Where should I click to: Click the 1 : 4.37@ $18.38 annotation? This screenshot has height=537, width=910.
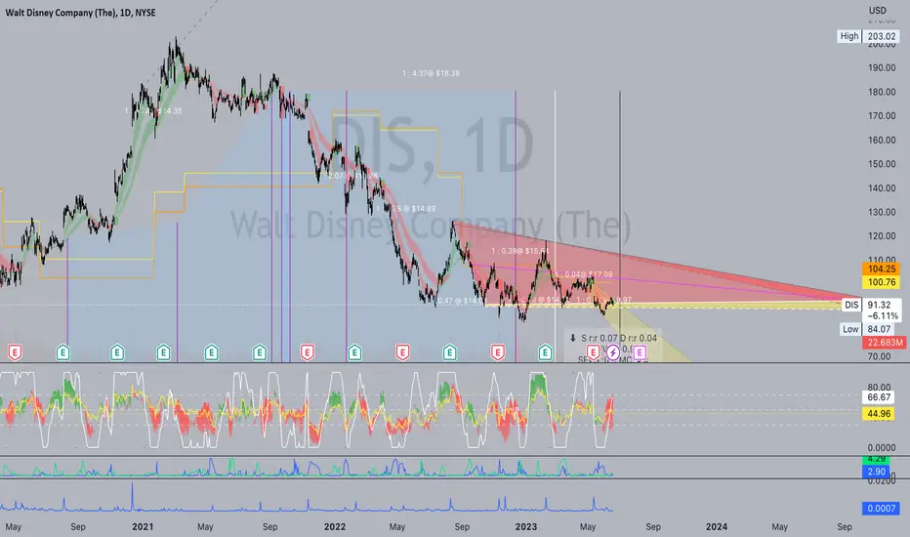(x=431, y=73)
